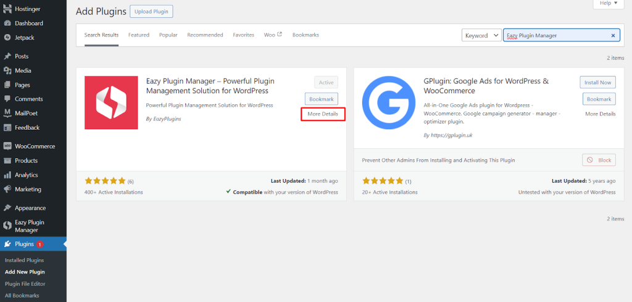Click the Comments speech bubble icon
The image size is (632, 302).
coord(7,99)
